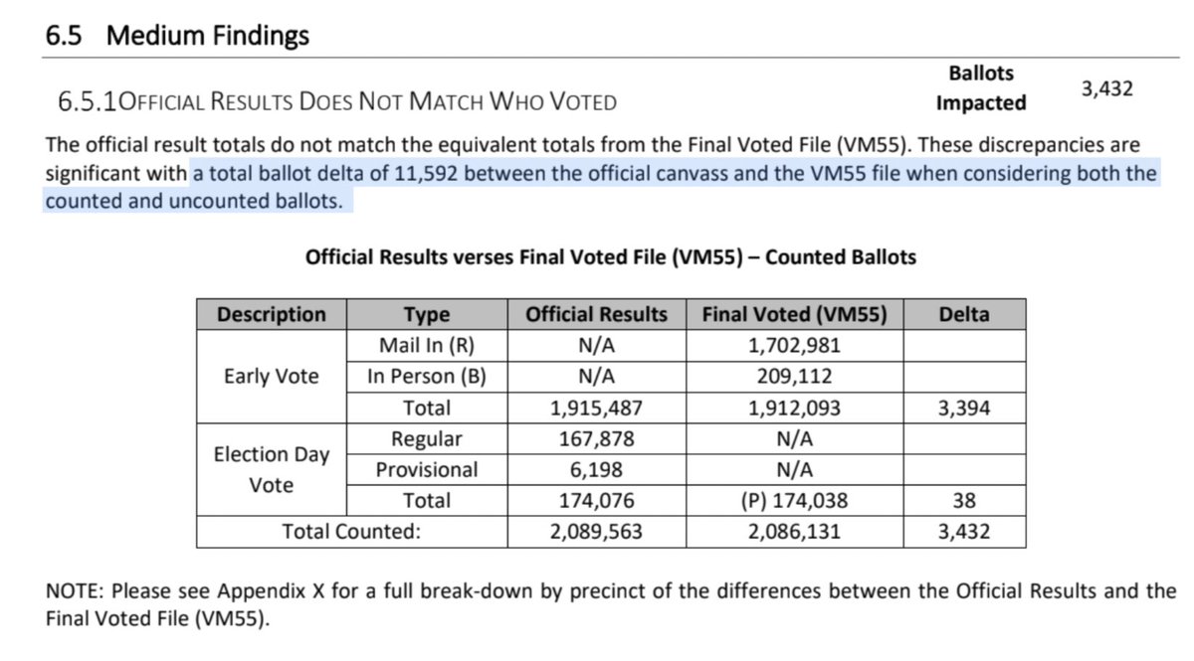Click the 6.5.1 Official Results subsection title
The width and height of the screenshot is (1194, 661).
point(337,100)
